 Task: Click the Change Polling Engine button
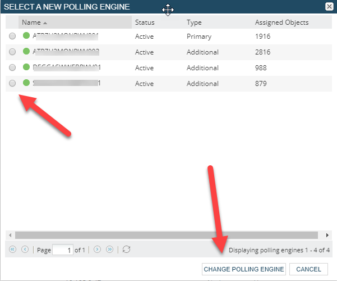click(x=244, y=269)
